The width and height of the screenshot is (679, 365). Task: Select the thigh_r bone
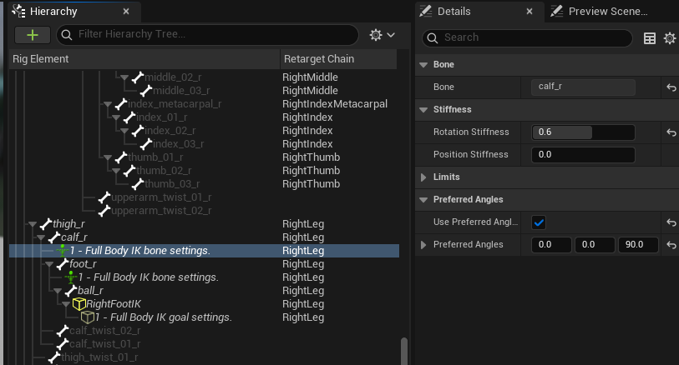click(68, 224)
